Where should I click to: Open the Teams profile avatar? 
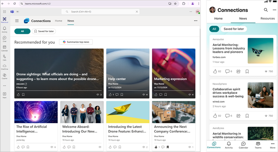coord(197,12)
